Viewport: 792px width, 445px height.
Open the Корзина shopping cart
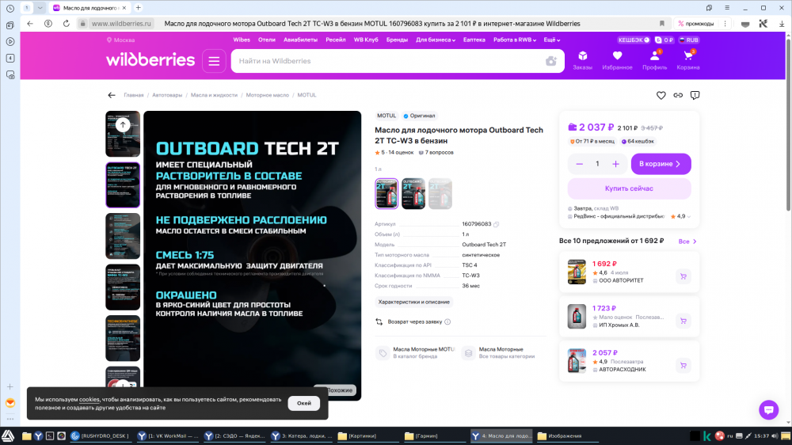pos(688,60)
